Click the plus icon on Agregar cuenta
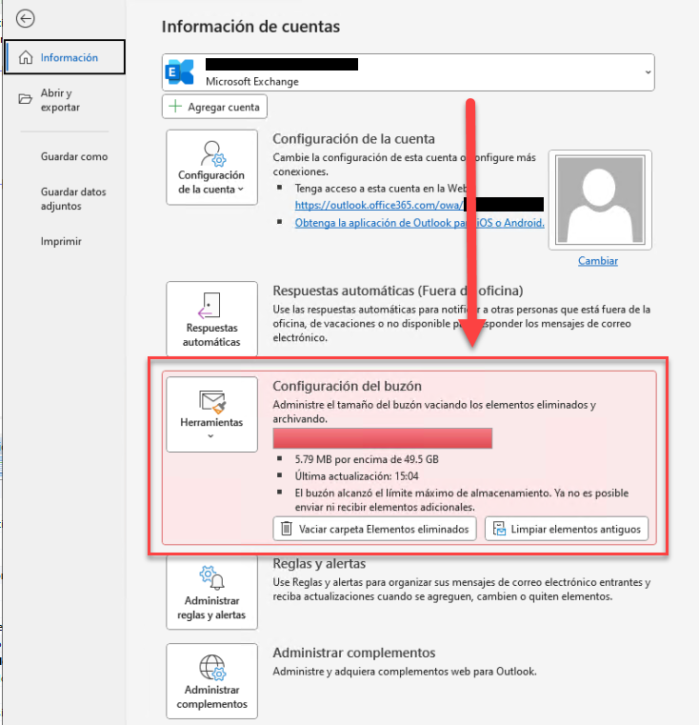The width and height of the screenshot is (699, 725). [x=175, y=107]
